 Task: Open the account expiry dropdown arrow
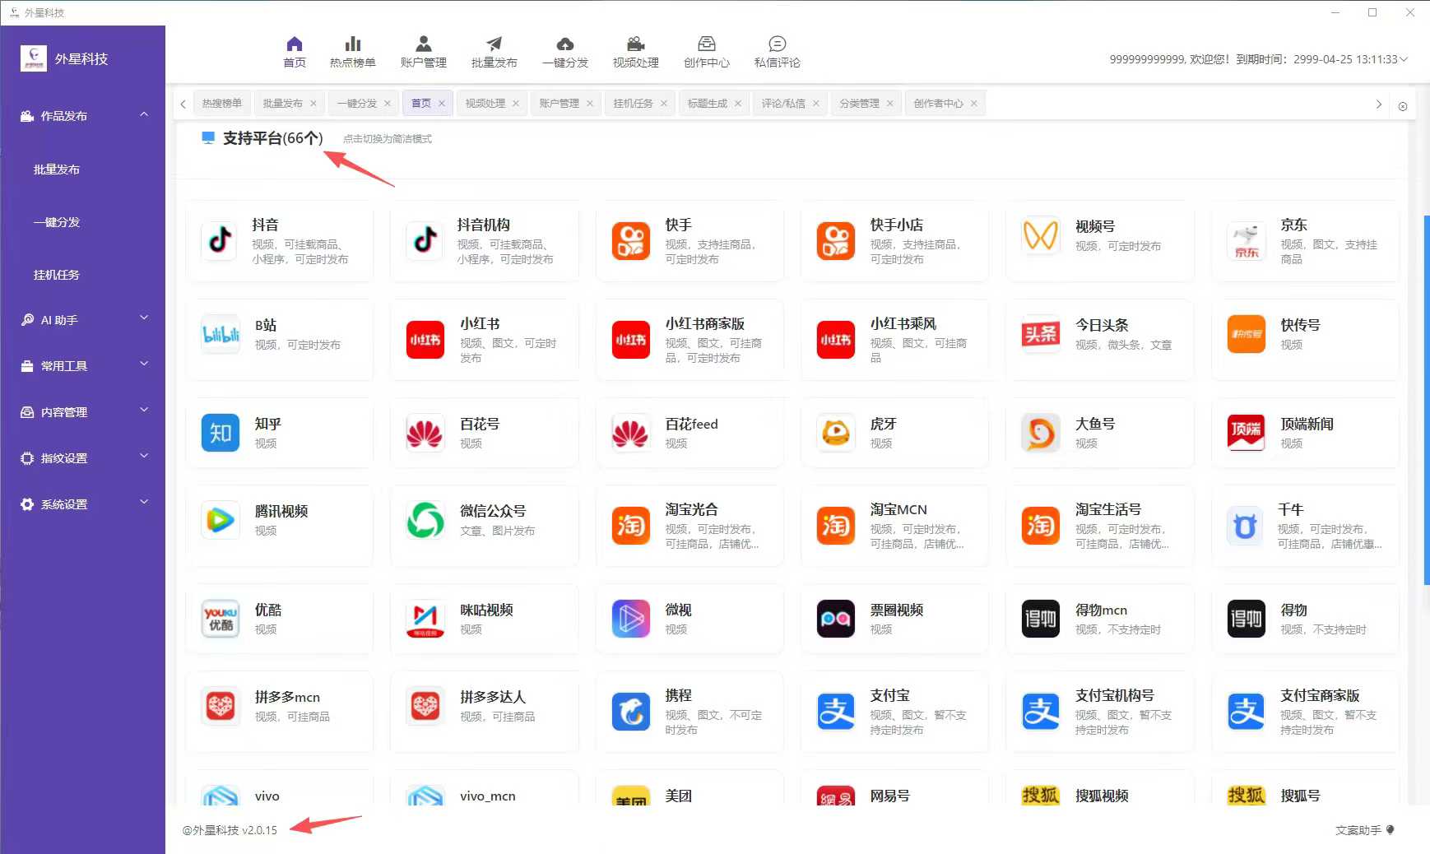(x=1404, y=59)
